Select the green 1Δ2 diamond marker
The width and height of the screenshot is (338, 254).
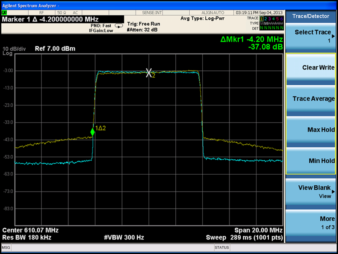(x=93, y=132)
